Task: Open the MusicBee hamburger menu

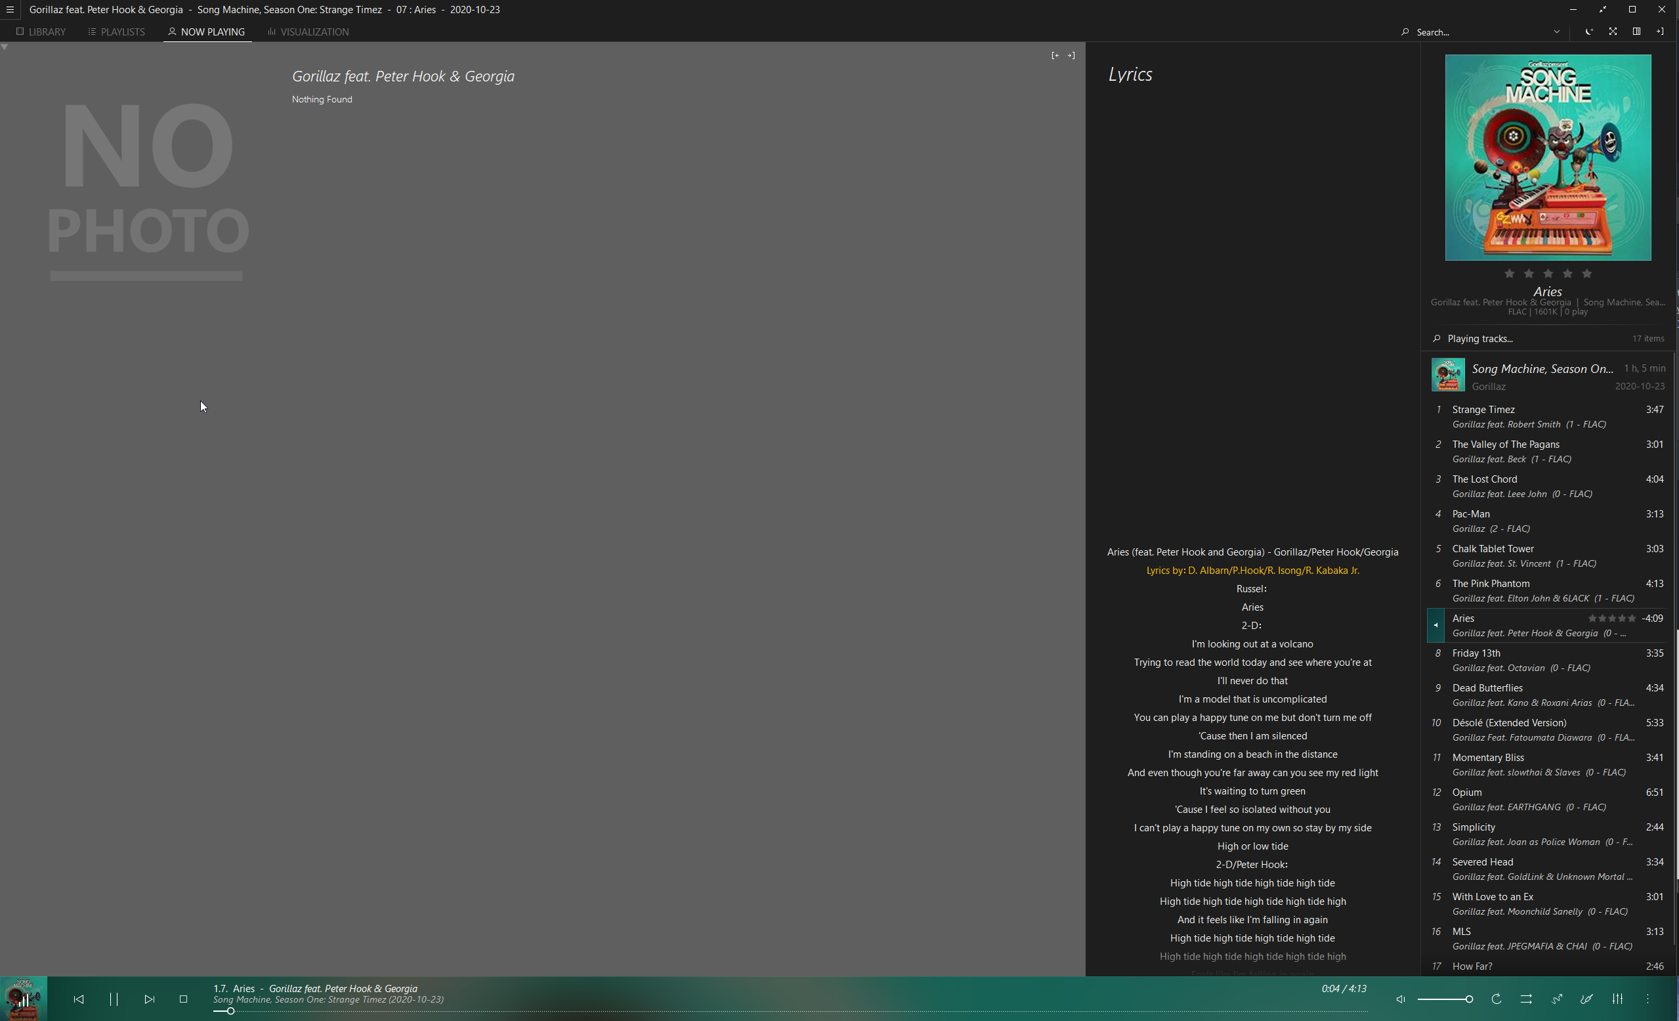Action: 10,10
